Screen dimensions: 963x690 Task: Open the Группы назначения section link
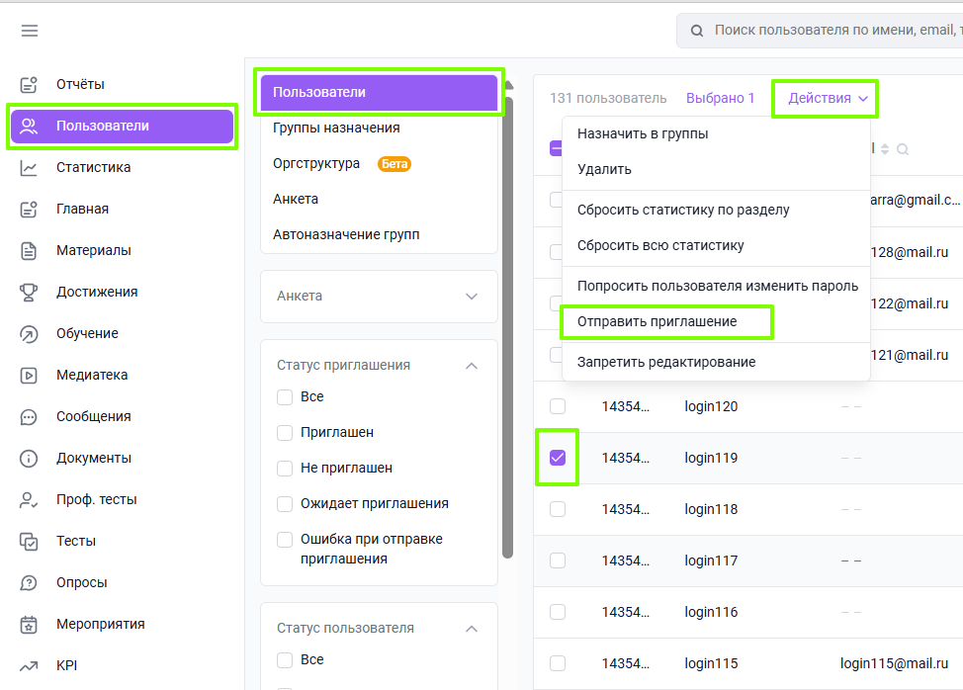point(336,128)
